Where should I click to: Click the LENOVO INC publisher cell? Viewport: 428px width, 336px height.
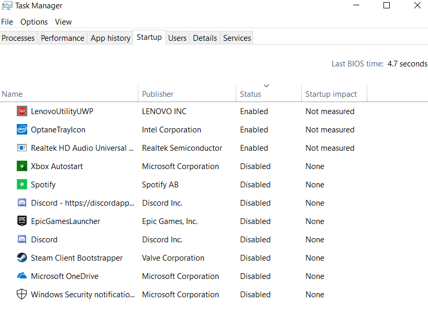(x=164, y=111)
